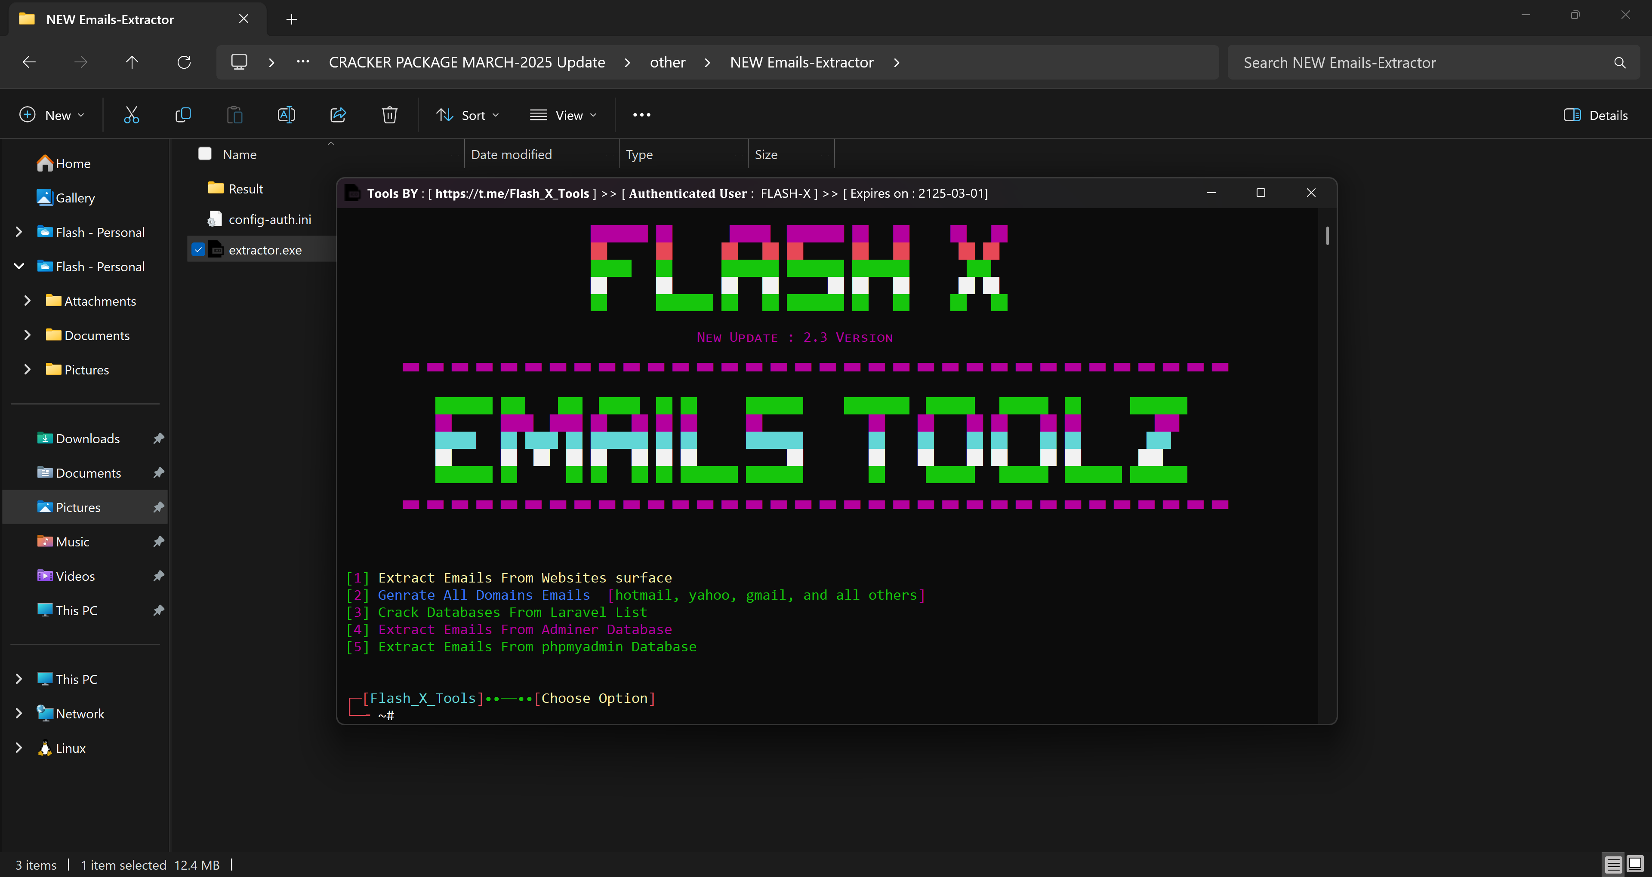Click the Rename icon

[x=286, y=115]
